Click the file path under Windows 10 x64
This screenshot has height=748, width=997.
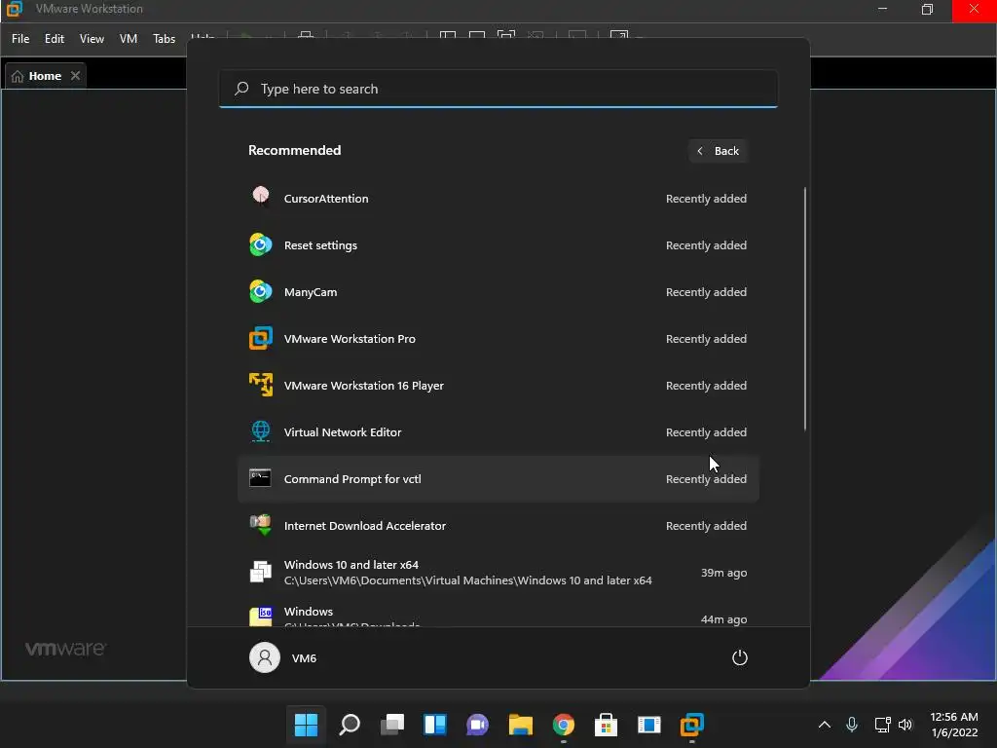(467, 580)
